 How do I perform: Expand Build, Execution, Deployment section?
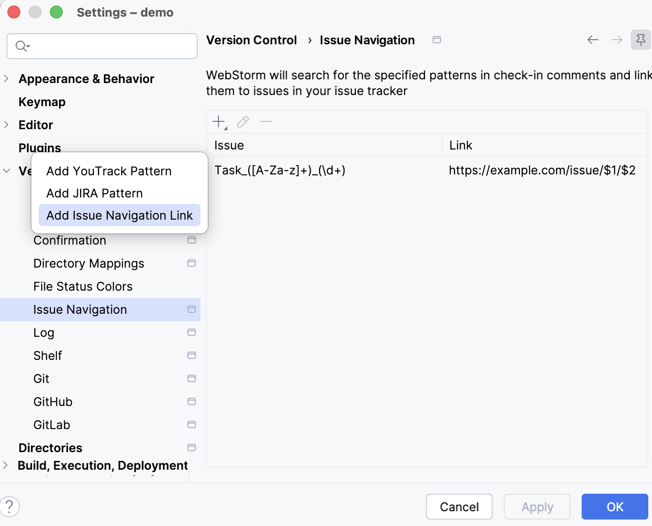coord(6,465)
